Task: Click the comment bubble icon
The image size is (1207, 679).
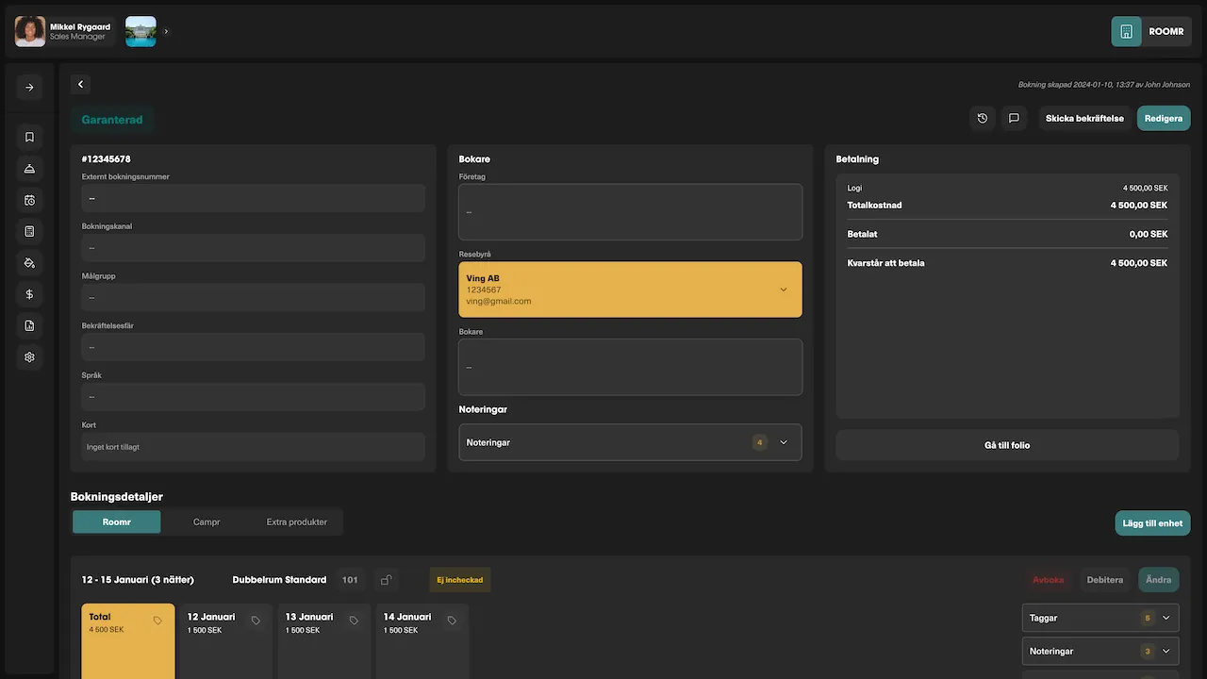Action: coord(1014,119)
